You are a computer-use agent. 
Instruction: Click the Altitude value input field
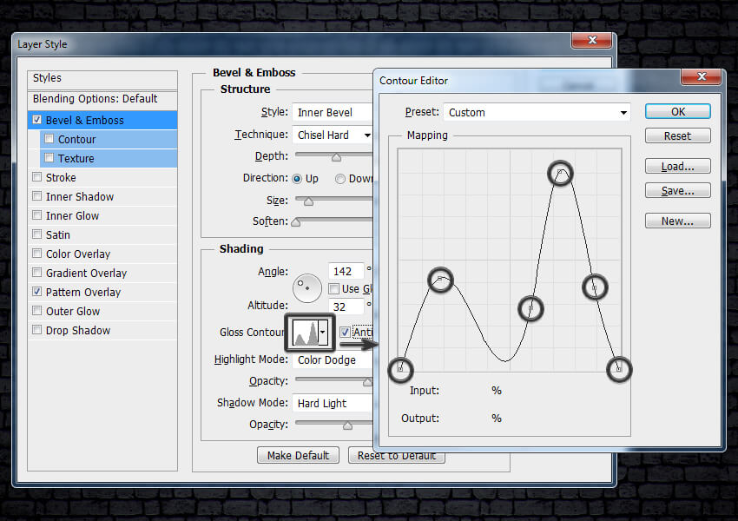tap(346, 307)
